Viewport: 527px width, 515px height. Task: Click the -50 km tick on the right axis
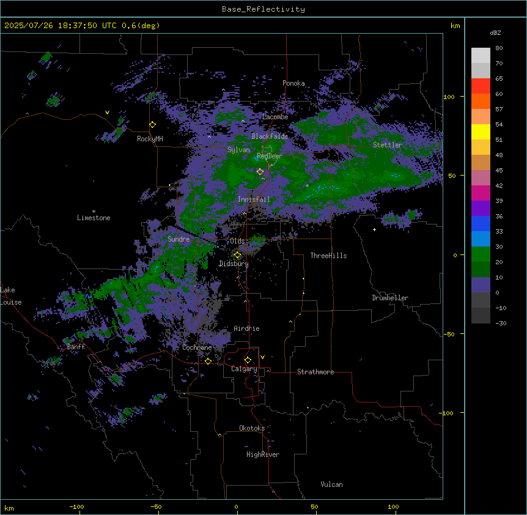click(x=449, y=334)
